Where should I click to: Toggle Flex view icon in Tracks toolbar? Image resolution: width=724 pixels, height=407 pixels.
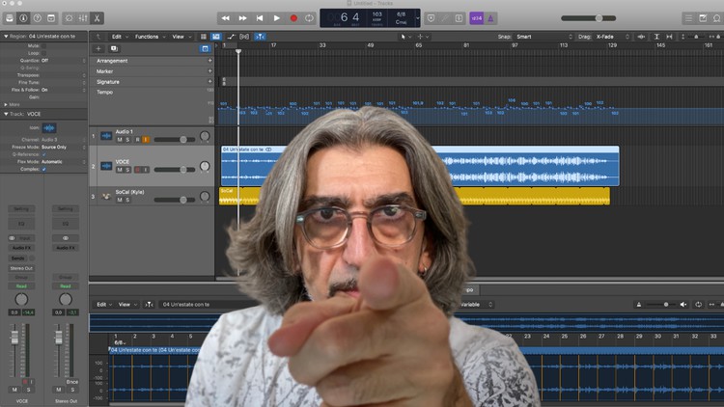tap(244, 37)
